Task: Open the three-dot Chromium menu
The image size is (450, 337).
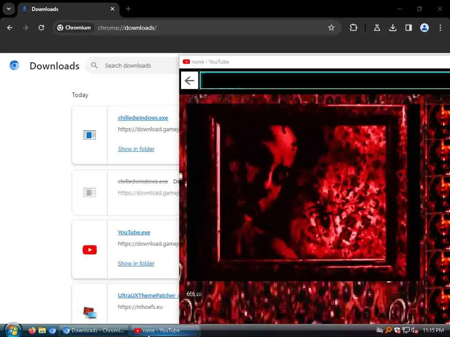Action: (440, 28)
